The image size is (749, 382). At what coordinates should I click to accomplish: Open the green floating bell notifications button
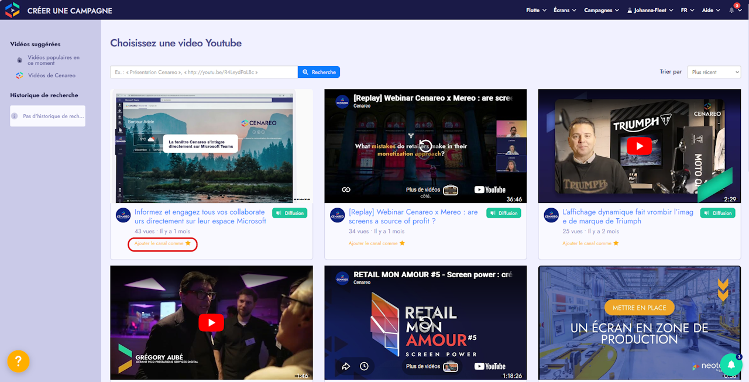click(731, 364)
